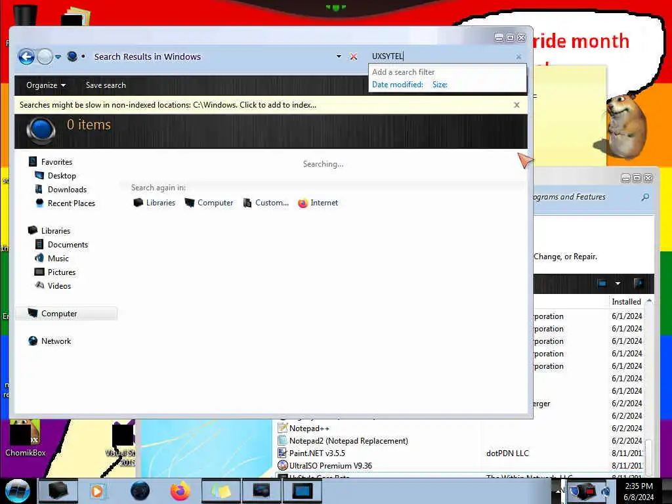Click the search location icon in address bar
672x504 pixels.
point(72,56)
